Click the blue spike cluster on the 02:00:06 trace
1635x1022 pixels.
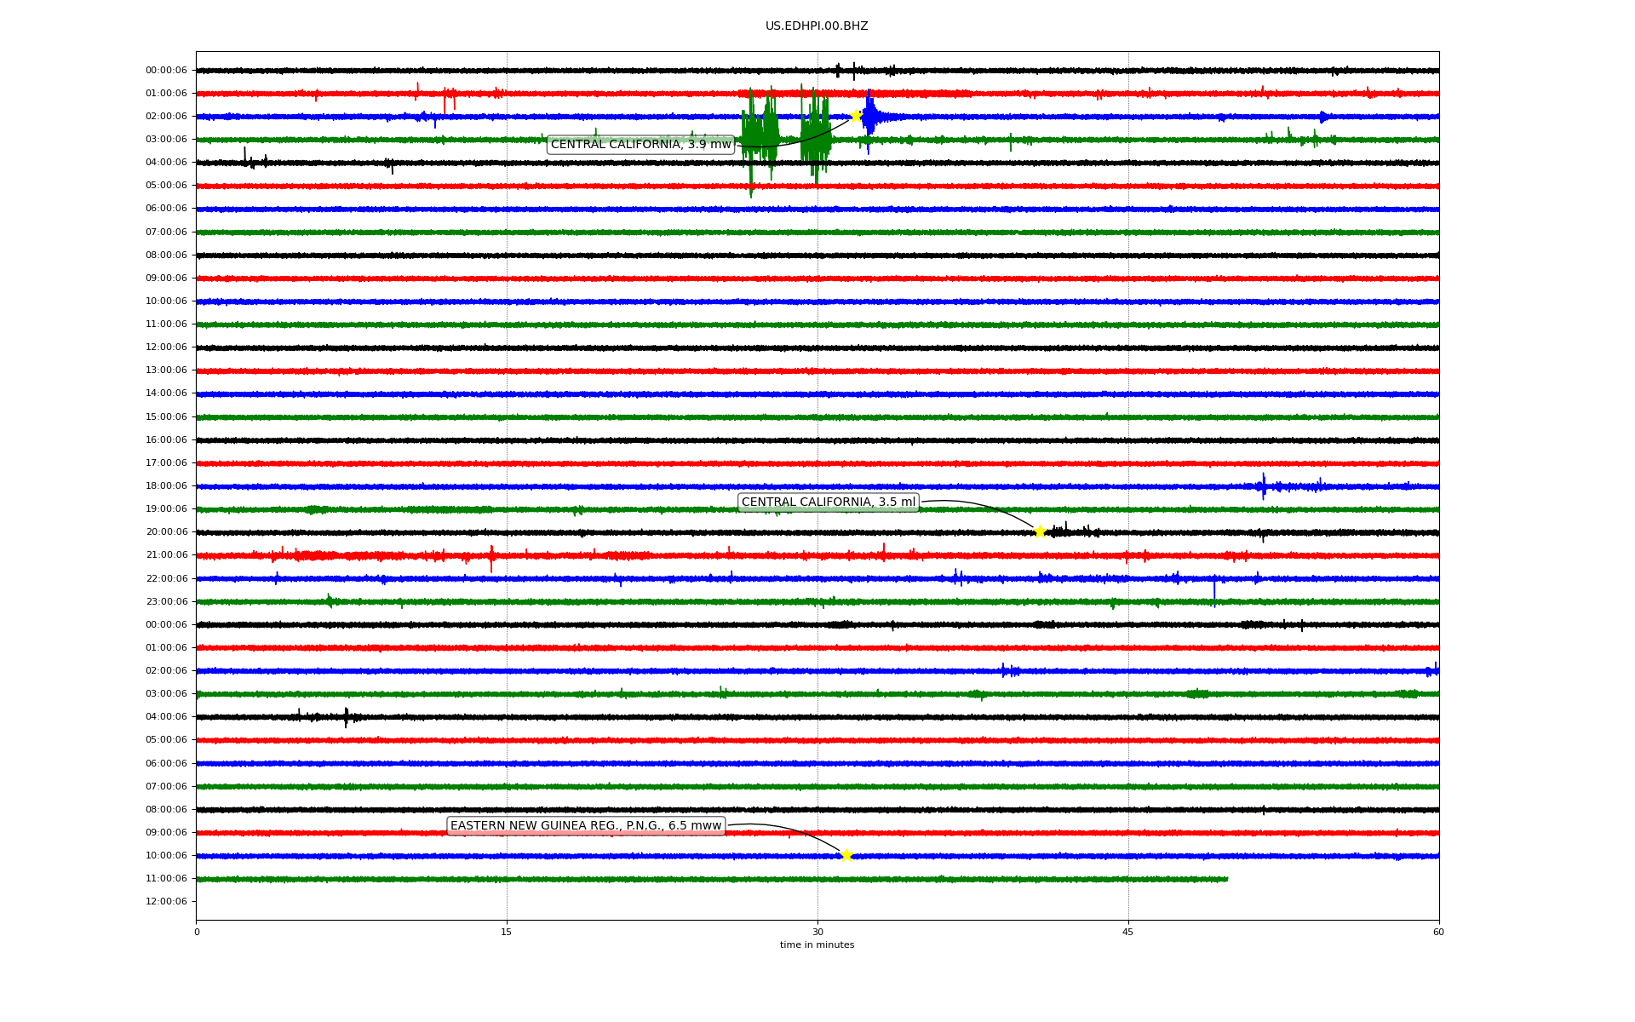click(x=869, y=117)
